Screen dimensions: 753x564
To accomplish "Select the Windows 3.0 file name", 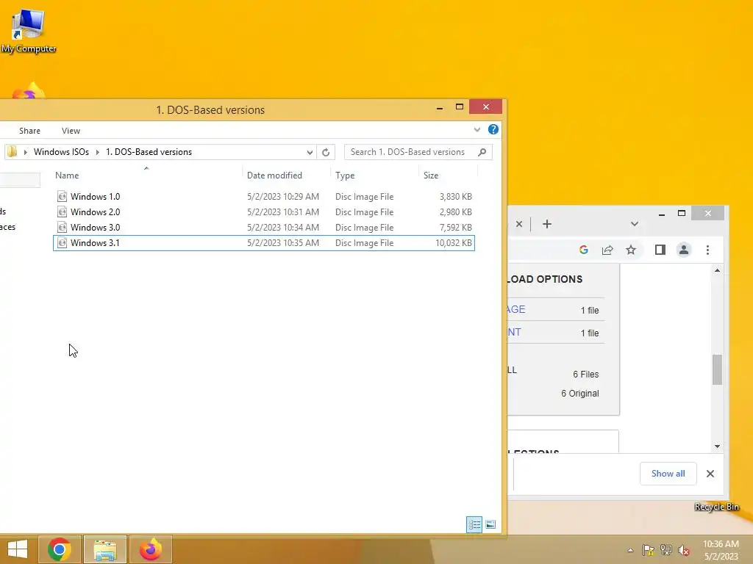I will (95, 228).
